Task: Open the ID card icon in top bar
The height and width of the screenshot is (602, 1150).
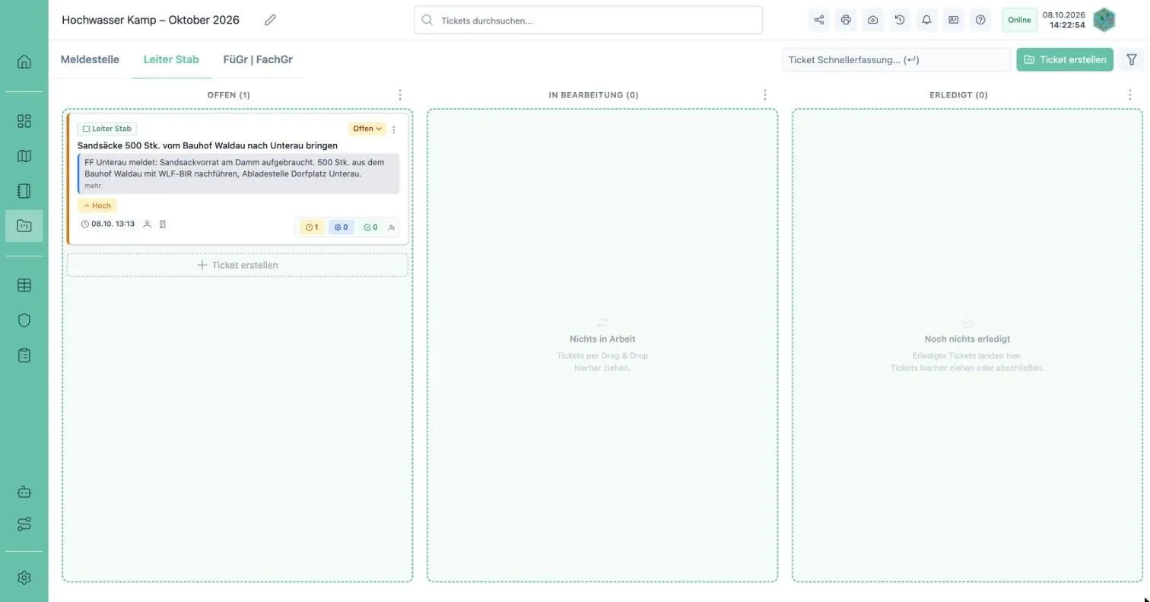Action: point(954,21)
